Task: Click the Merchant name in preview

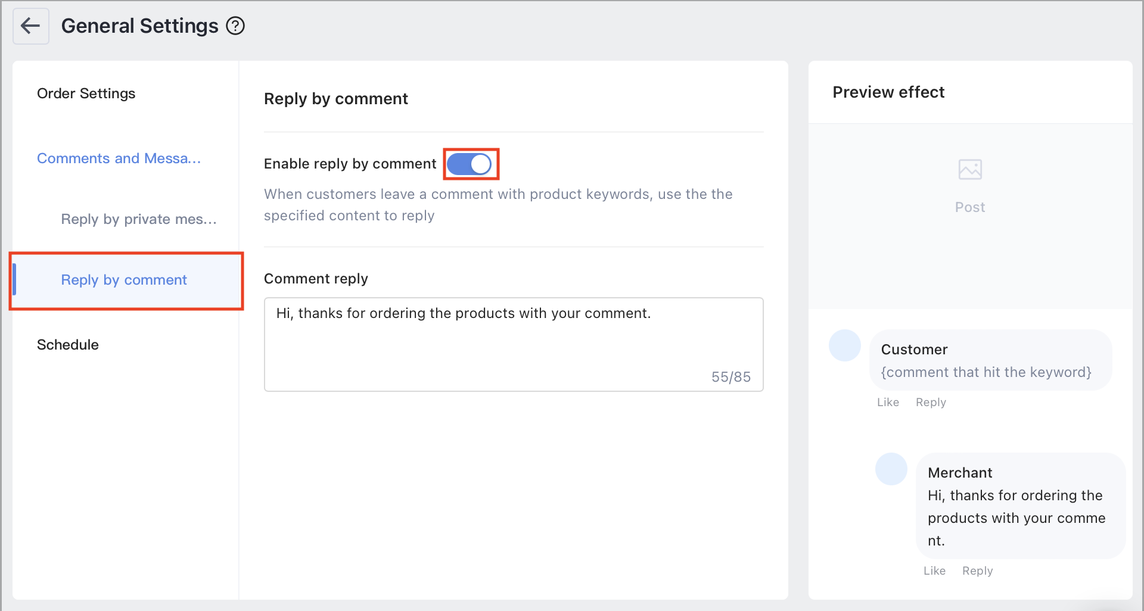Action: (x=960, y=473)
